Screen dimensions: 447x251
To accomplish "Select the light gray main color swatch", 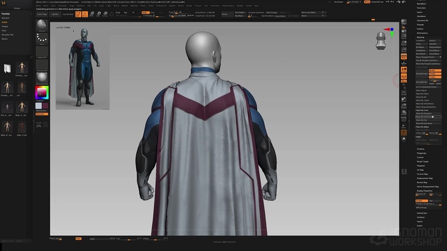I will point(38,106).
